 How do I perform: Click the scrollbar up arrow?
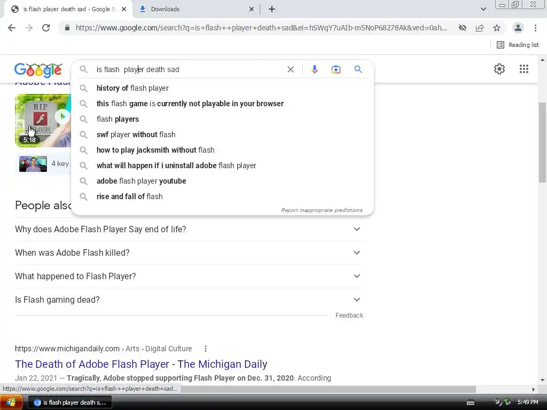[x=542, y=60]
